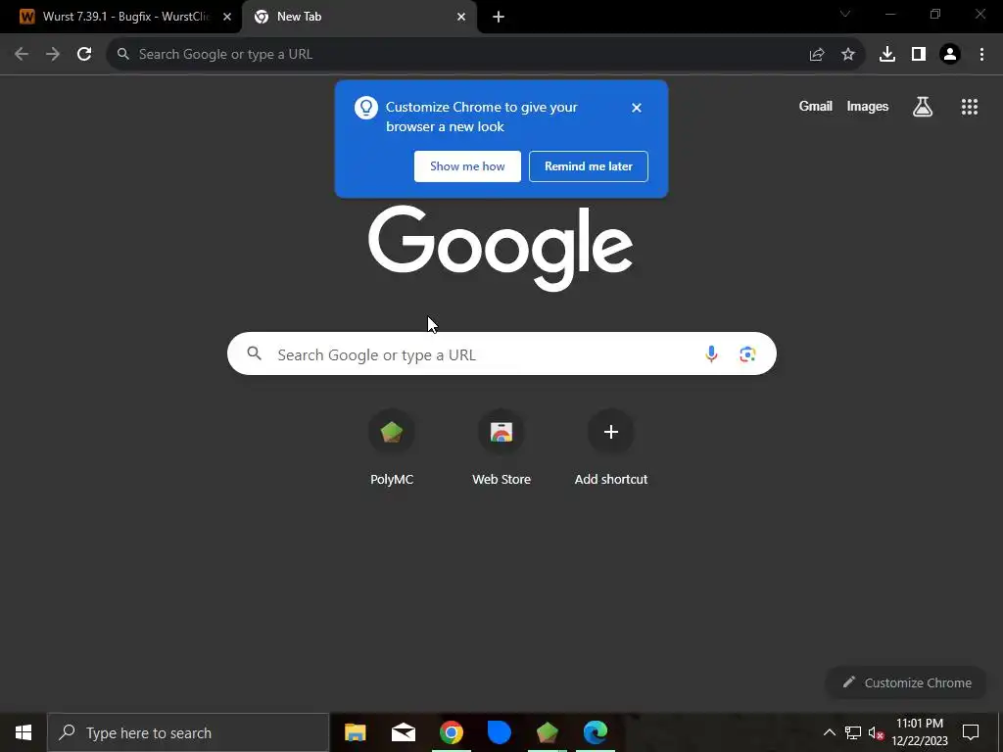Open the Chrome three-dot menu
This screenshot has width=1003, height=752.
click(x=981, y=55)
